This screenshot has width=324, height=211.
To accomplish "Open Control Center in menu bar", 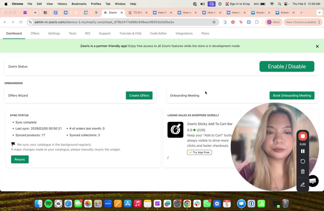I will tap(286, 4).
